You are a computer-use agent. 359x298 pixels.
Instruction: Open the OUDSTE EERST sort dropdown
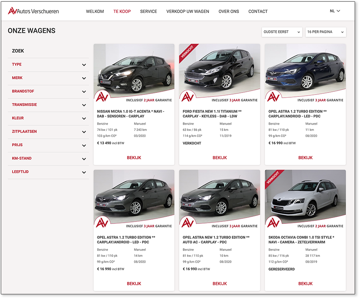click(282, 32)
